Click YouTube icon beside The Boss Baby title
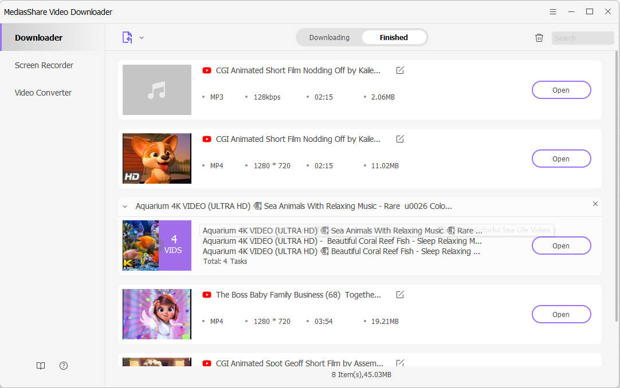 tap(206, 295)
